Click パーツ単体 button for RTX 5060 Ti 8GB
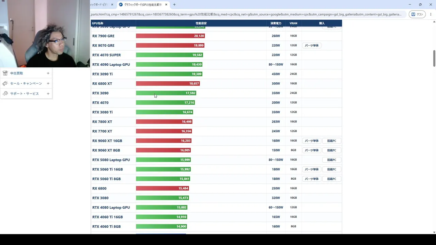Screen dimensions: 436x245 click(x=312, y=179)
